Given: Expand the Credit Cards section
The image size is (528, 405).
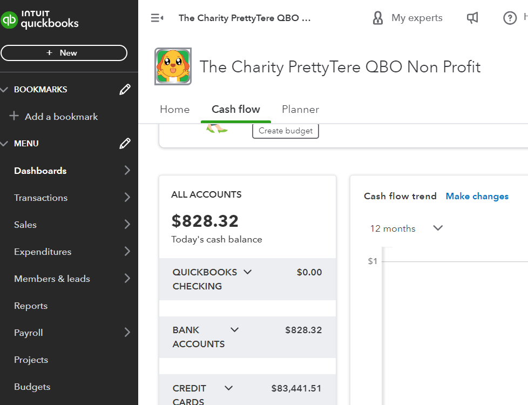Looking at the screenshot, I should (228, 388).
